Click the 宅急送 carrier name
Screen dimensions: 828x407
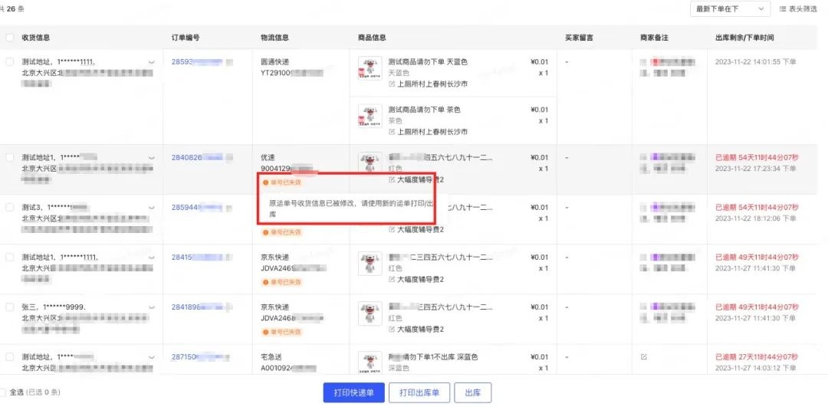pyautogui.click(x=271, y=357)
